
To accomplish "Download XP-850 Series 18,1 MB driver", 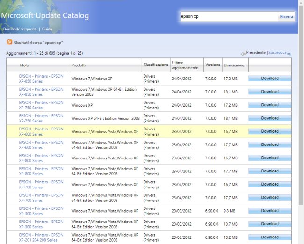I will pyautogui.click(x=270, y=92).
